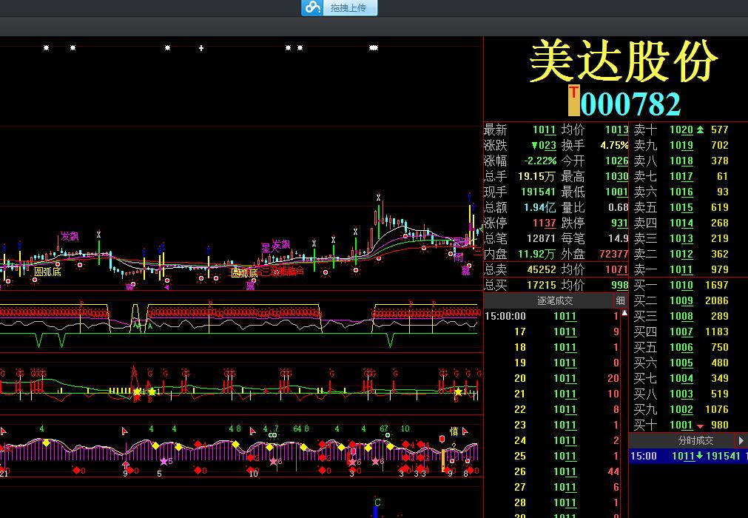Click the 均价 value 1071 beside 总卖
This screenshot has width=748, height=518.
tap(617, 269)
